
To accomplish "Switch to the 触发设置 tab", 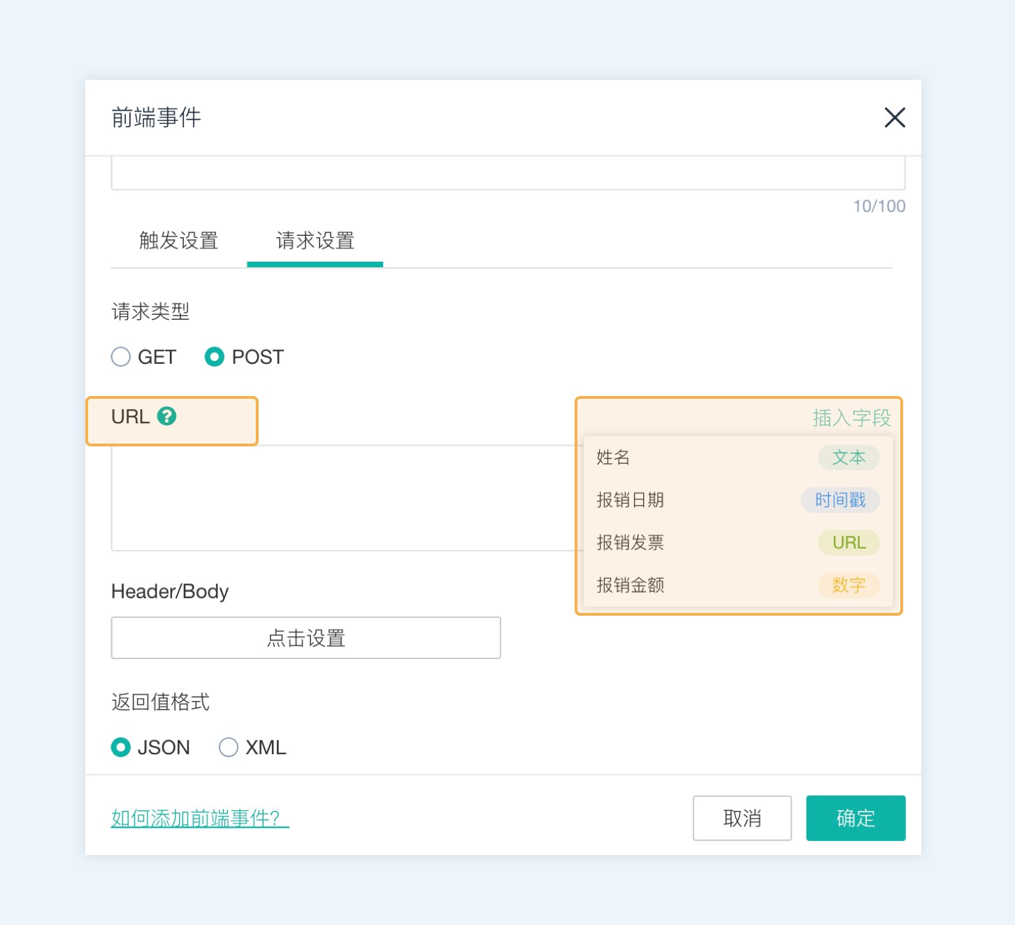I will (178, 241).
